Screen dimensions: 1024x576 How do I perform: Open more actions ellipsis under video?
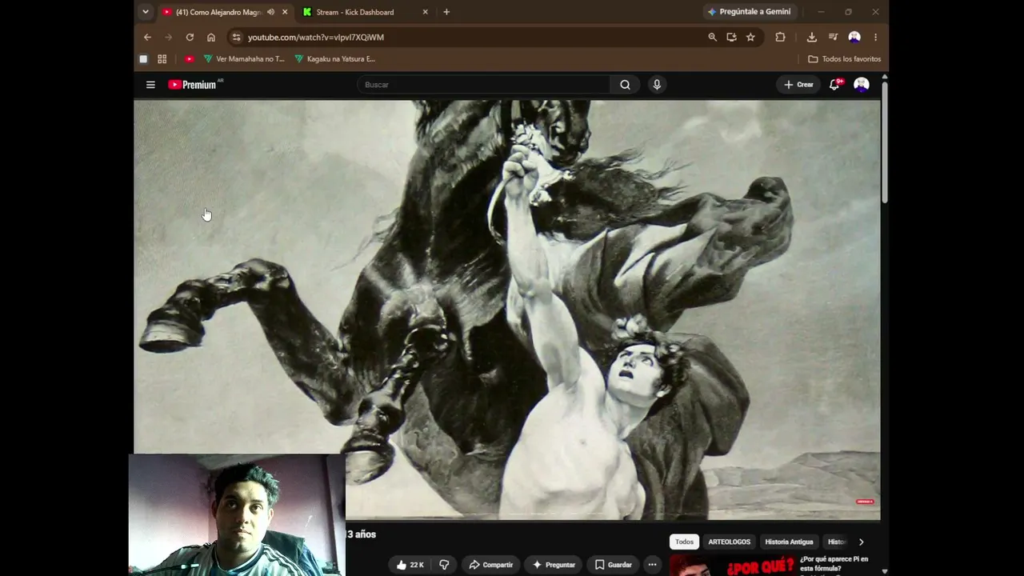652,565
